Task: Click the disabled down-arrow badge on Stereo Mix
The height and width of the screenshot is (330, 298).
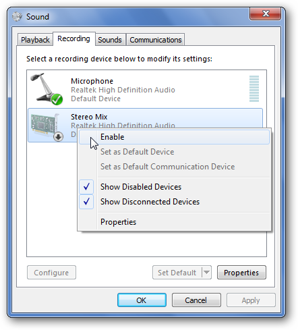Action: click(x=58, y=136)
